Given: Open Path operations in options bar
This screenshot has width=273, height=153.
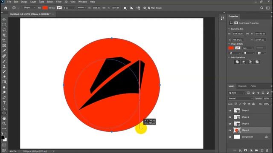Looking at the screenshot, I should (x=125, y=8).
